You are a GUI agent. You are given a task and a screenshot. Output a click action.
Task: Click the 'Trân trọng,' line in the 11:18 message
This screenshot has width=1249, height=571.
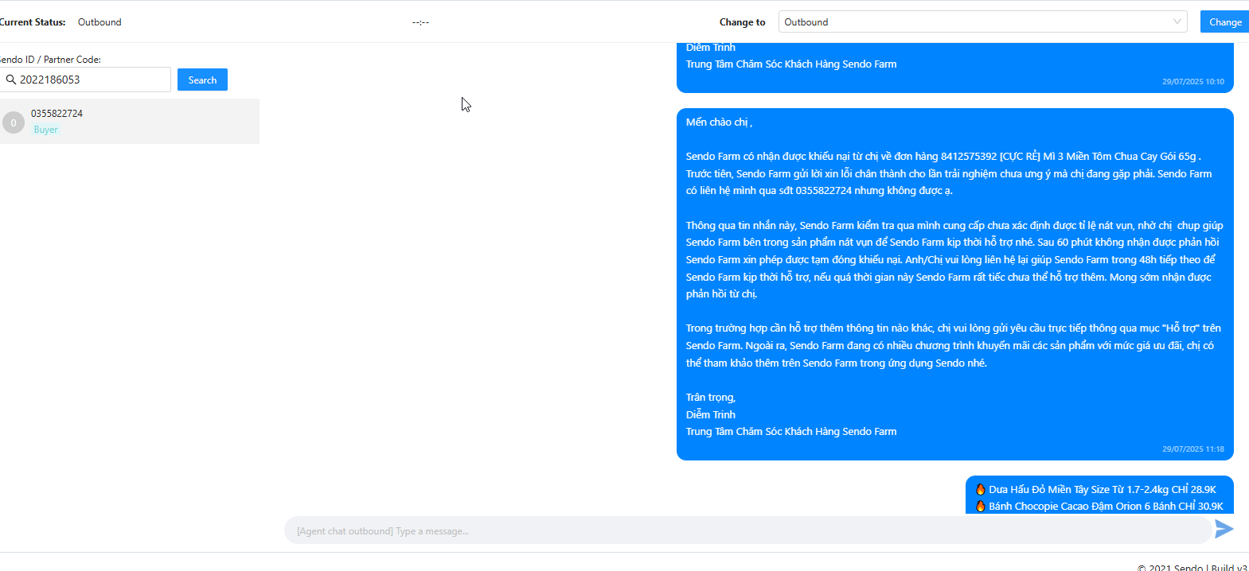coord(711,398)
